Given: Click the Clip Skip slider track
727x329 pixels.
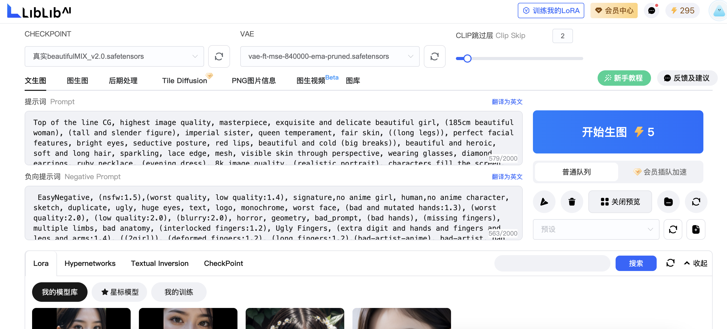Looking at the screenshot, I should tap(519, 59).
